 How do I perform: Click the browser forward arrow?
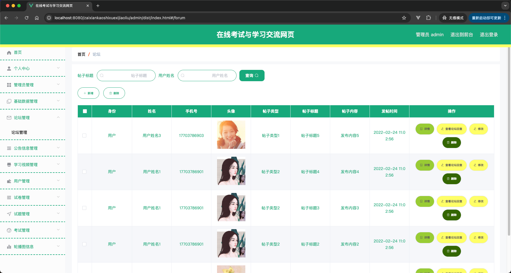16,18
